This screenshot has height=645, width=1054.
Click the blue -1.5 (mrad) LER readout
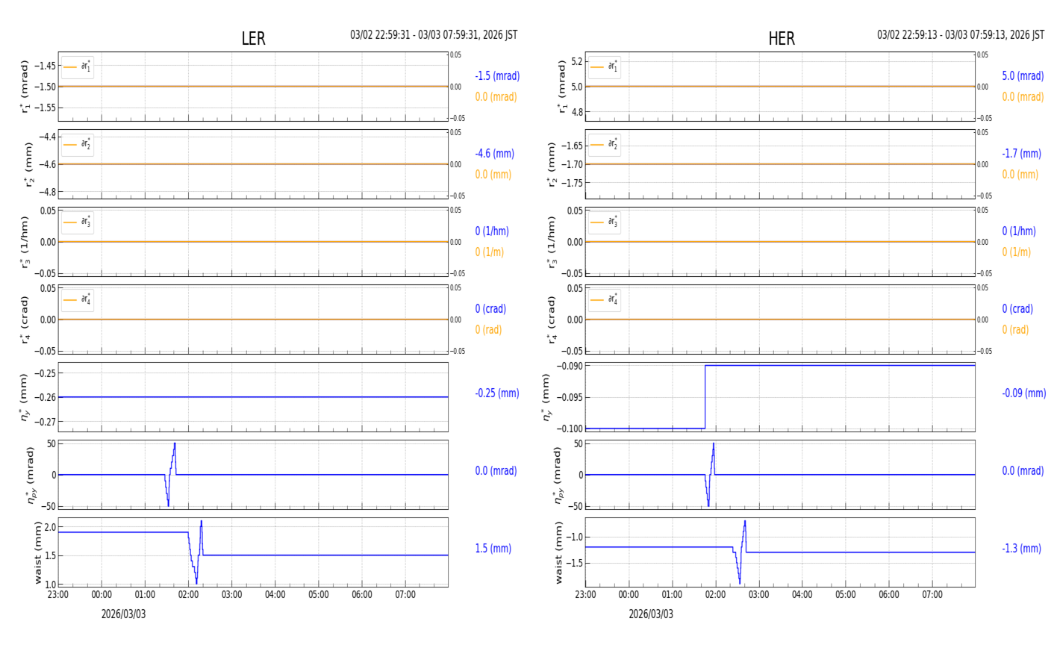pyautogui.click(x=497, y=76)
